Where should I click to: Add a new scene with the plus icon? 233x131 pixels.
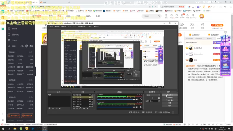pyautogui.click(x=50, y=108)
